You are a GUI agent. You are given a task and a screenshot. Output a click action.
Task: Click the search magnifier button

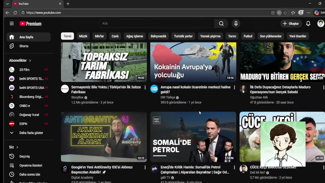pos(221,23)
